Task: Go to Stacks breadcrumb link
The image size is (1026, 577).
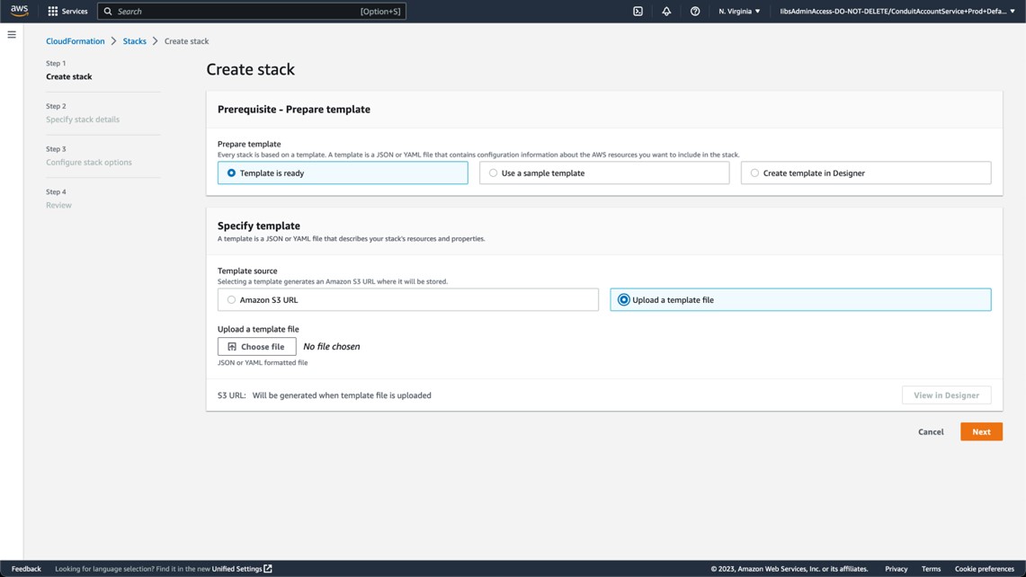Action: [x=134, y=41]
